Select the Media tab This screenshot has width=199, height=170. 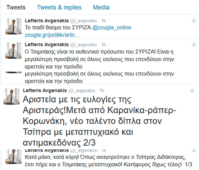pos(101,7)
